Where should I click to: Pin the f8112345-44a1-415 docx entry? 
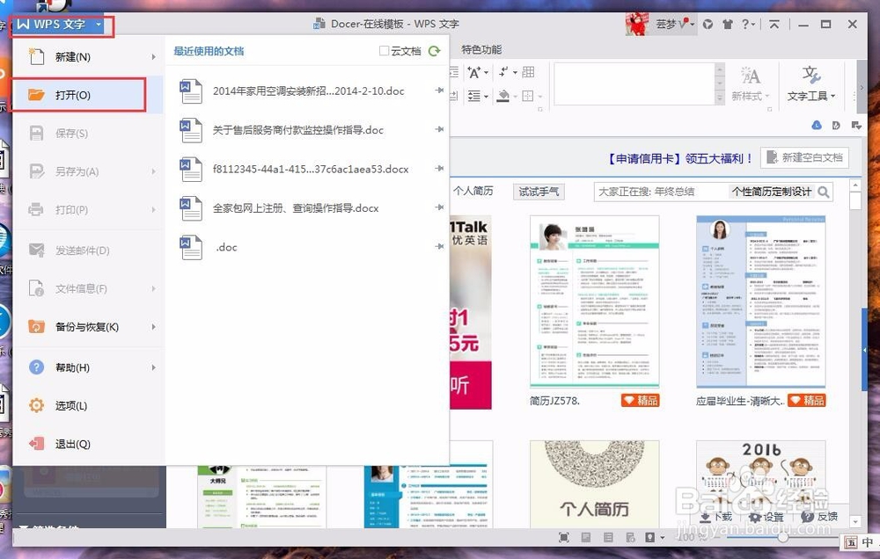[x=439, y=168]
